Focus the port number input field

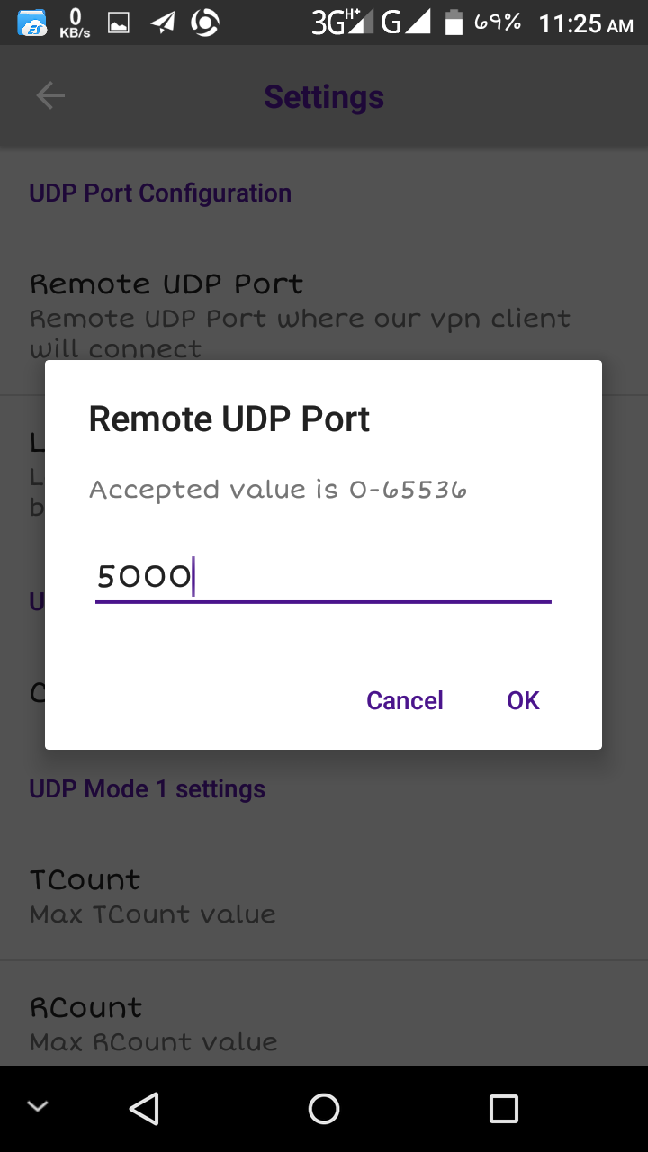click(322, 577)
